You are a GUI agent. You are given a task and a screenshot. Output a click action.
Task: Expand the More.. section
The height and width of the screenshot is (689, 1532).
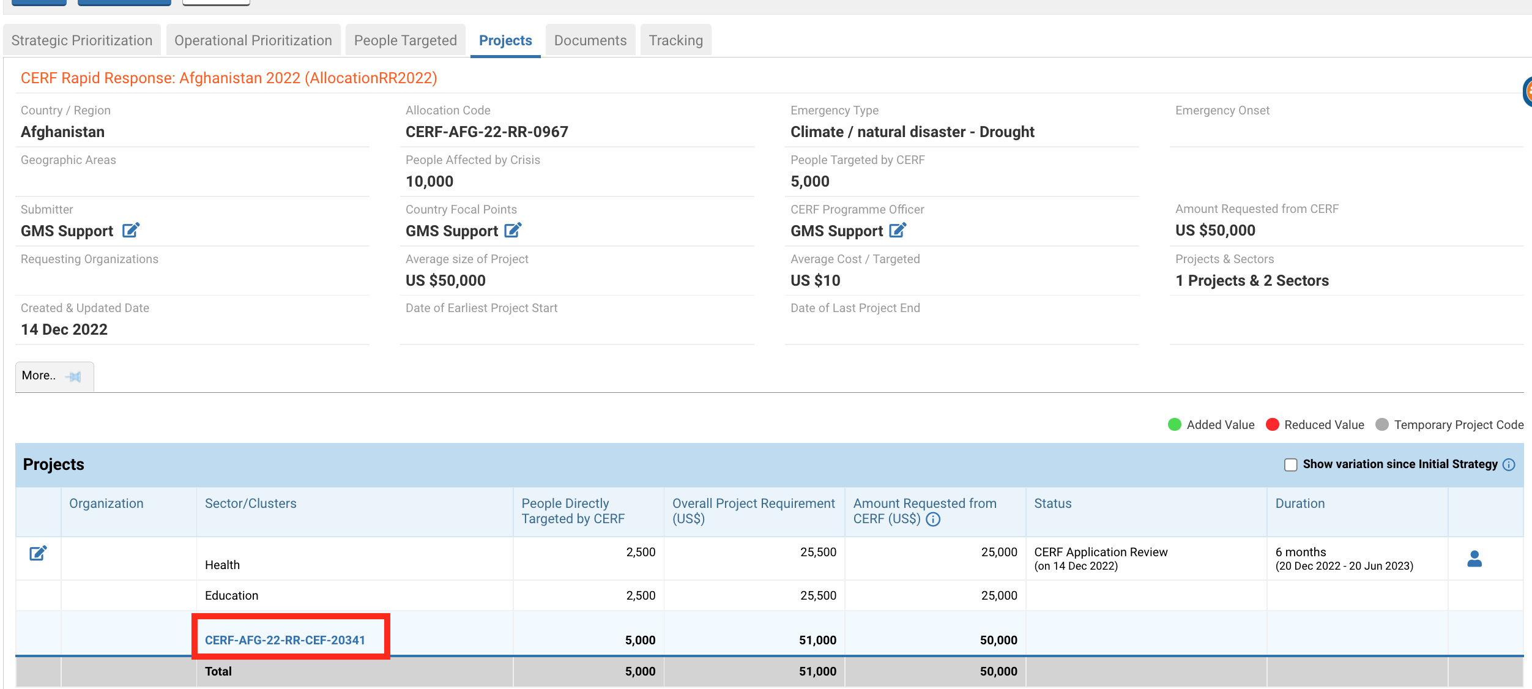[x=54, y=376]
